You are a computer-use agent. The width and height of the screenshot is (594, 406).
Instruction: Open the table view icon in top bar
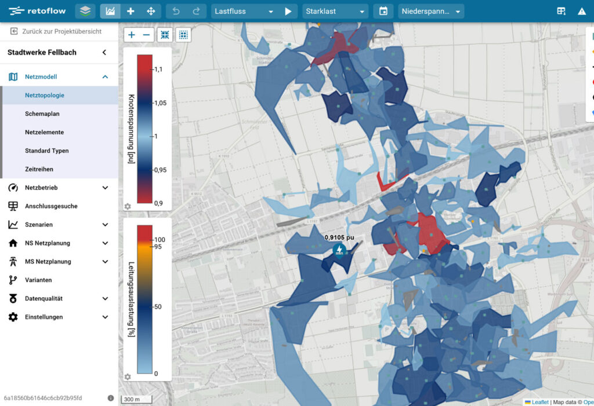point(562,11)
